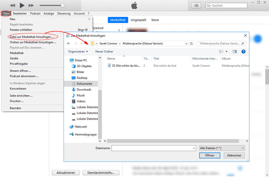Skip forward with fast-forward button
Image resolution: width=269 pixels, height=177 pixels.
[x=31, y=5]
